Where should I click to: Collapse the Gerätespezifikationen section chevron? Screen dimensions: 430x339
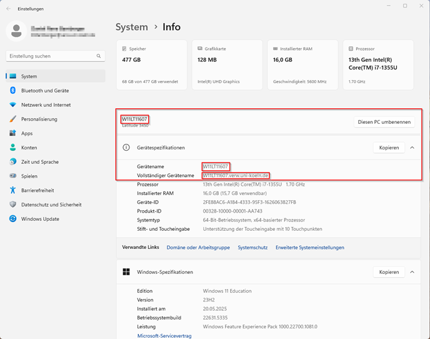(412, 148)
